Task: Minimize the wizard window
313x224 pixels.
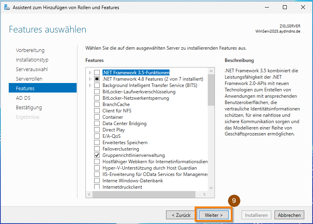Action: [267, 8]
